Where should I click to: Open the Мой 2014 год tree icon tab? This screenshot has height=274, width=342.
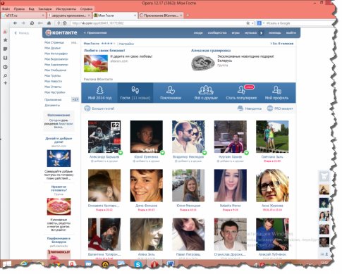tap(99, 90)
